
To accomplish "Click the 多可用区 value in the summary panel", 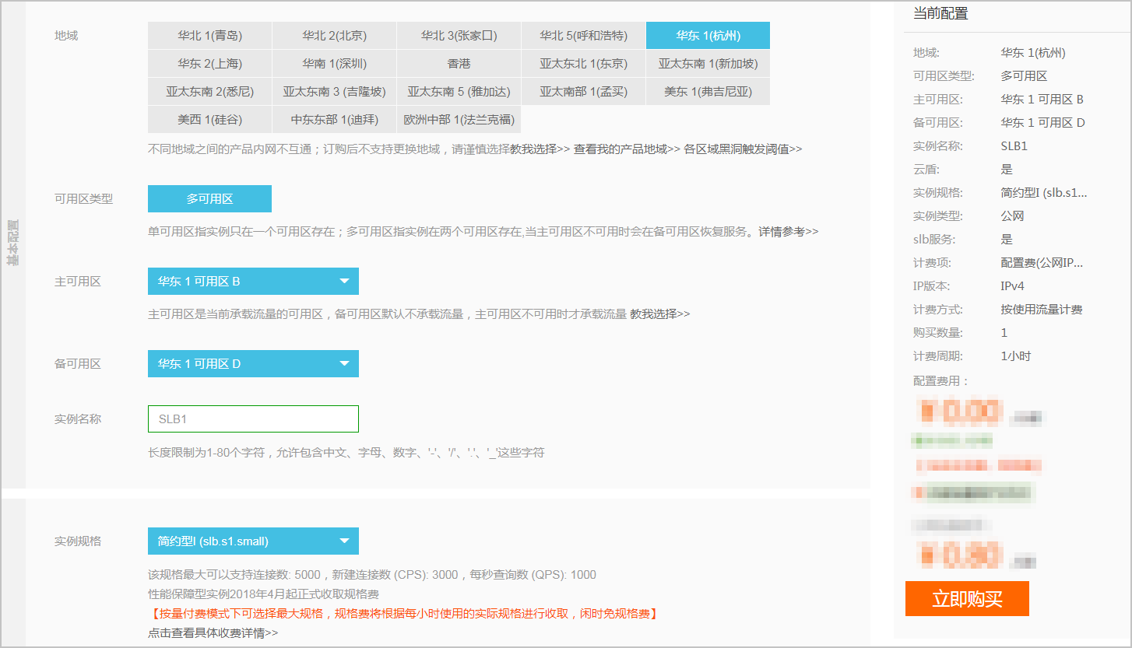I will pos(1025,76).
